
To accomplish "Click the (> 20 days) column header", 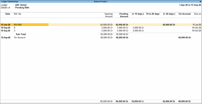I will tap(169, 14).
